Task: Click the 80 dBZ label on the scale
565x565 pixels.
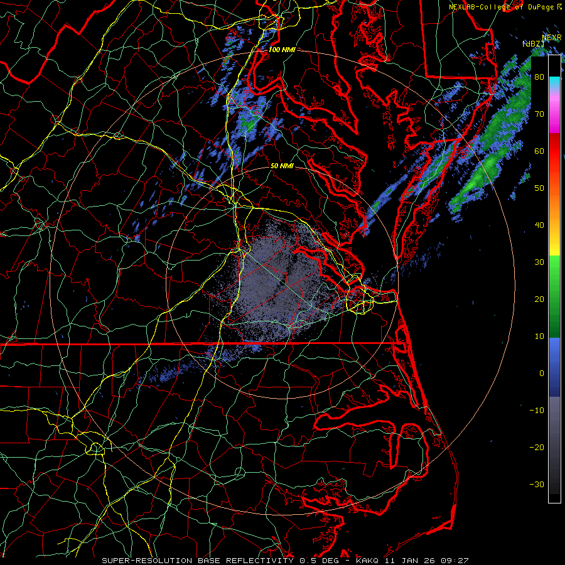Action: (x=539, y=77)
